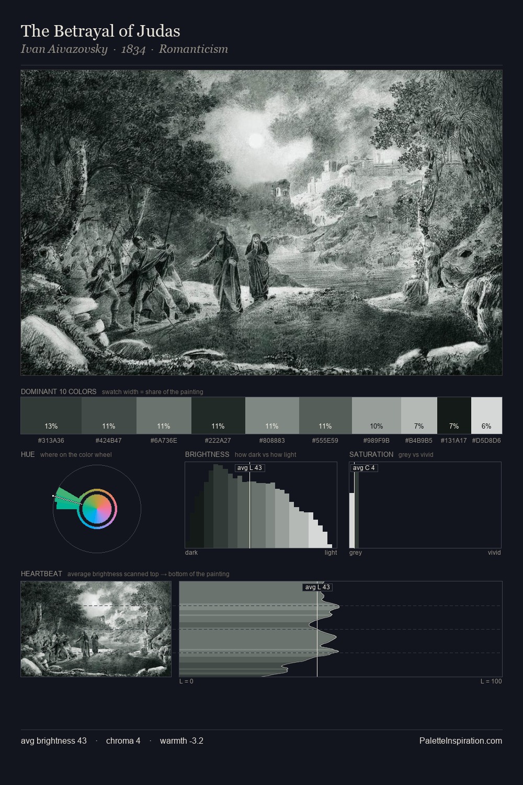Click the #6A736E color swatch
The width and height of the screenshot is (523, 785).
(164, 416)
